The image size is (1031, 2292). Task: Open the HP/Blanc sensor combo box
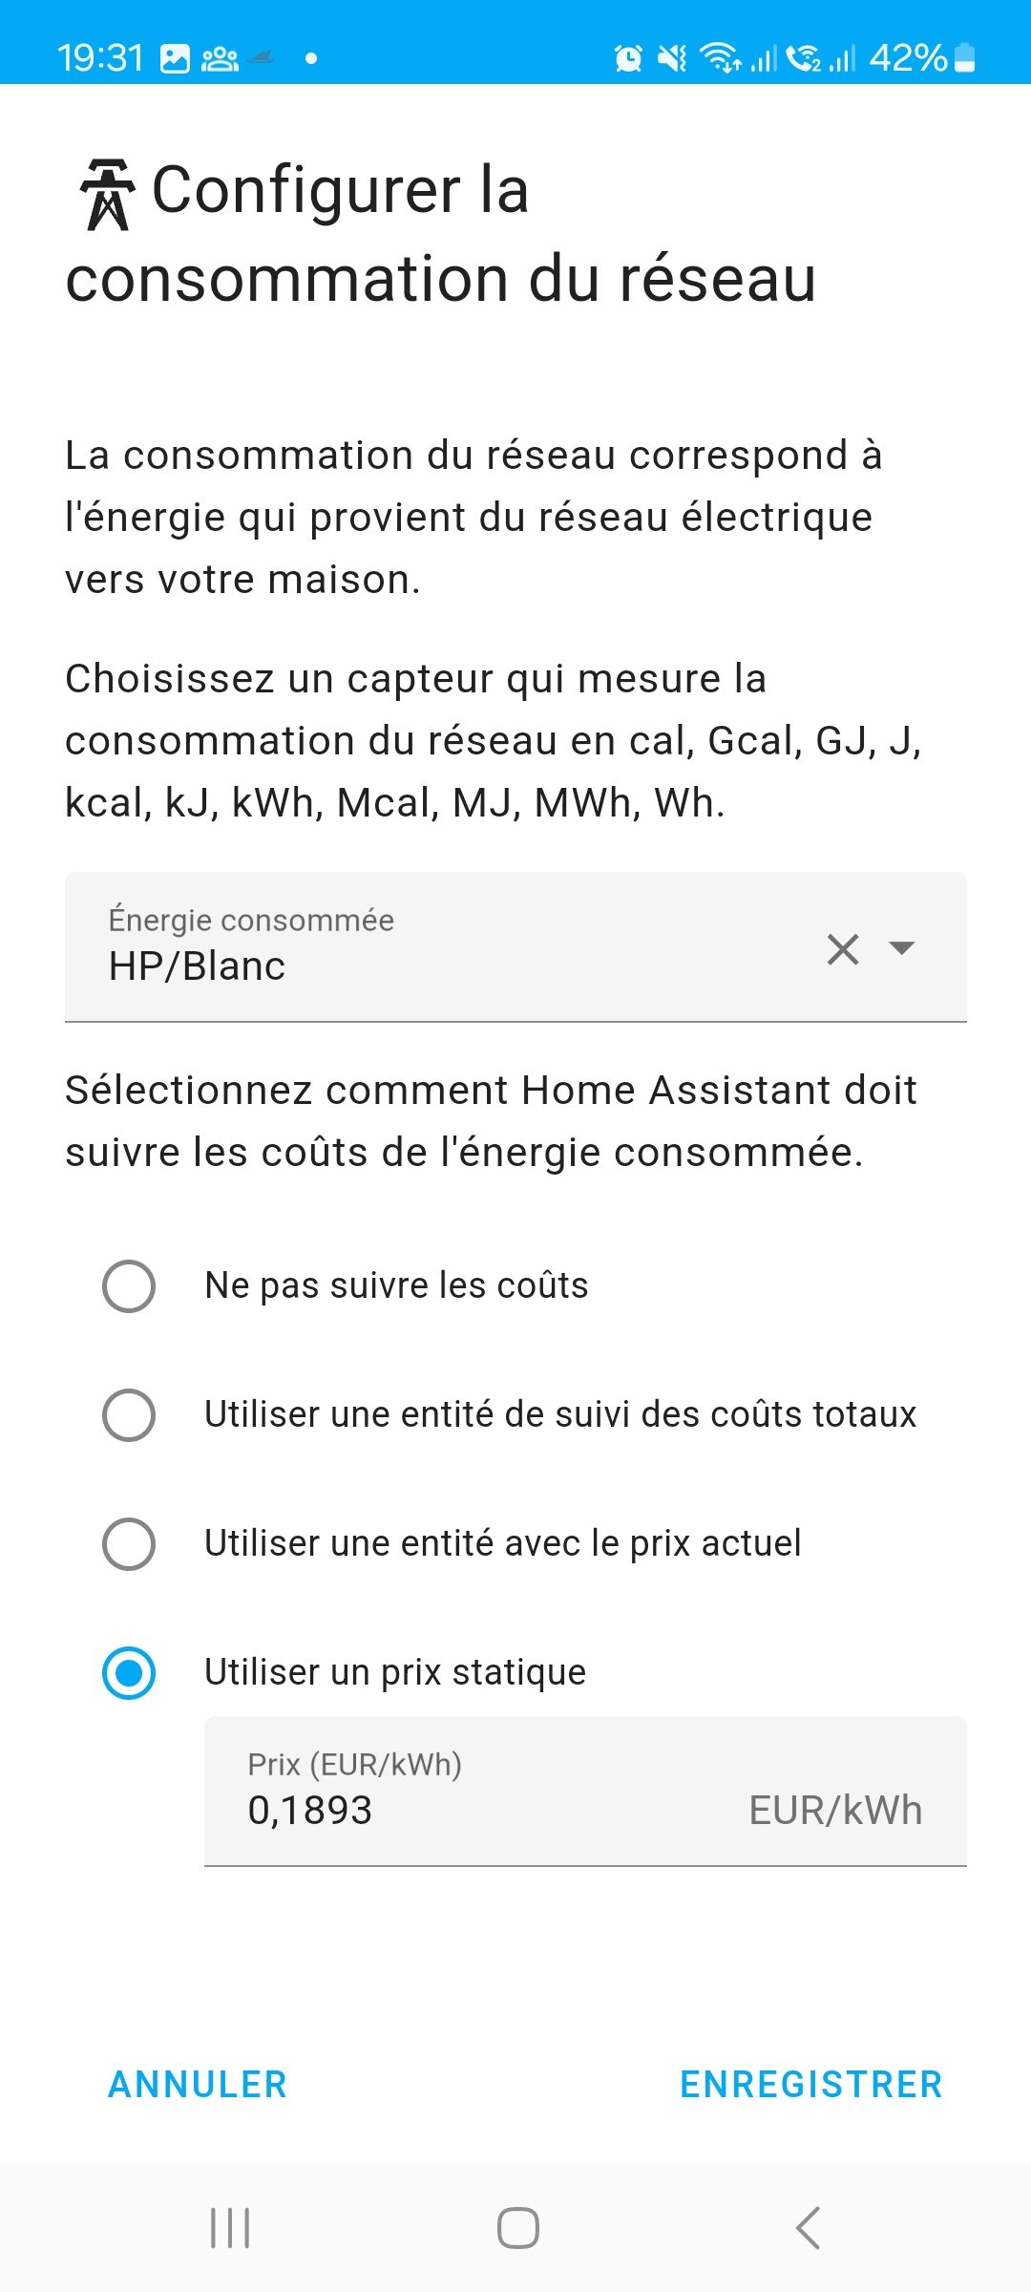click(x=515, y=947)
